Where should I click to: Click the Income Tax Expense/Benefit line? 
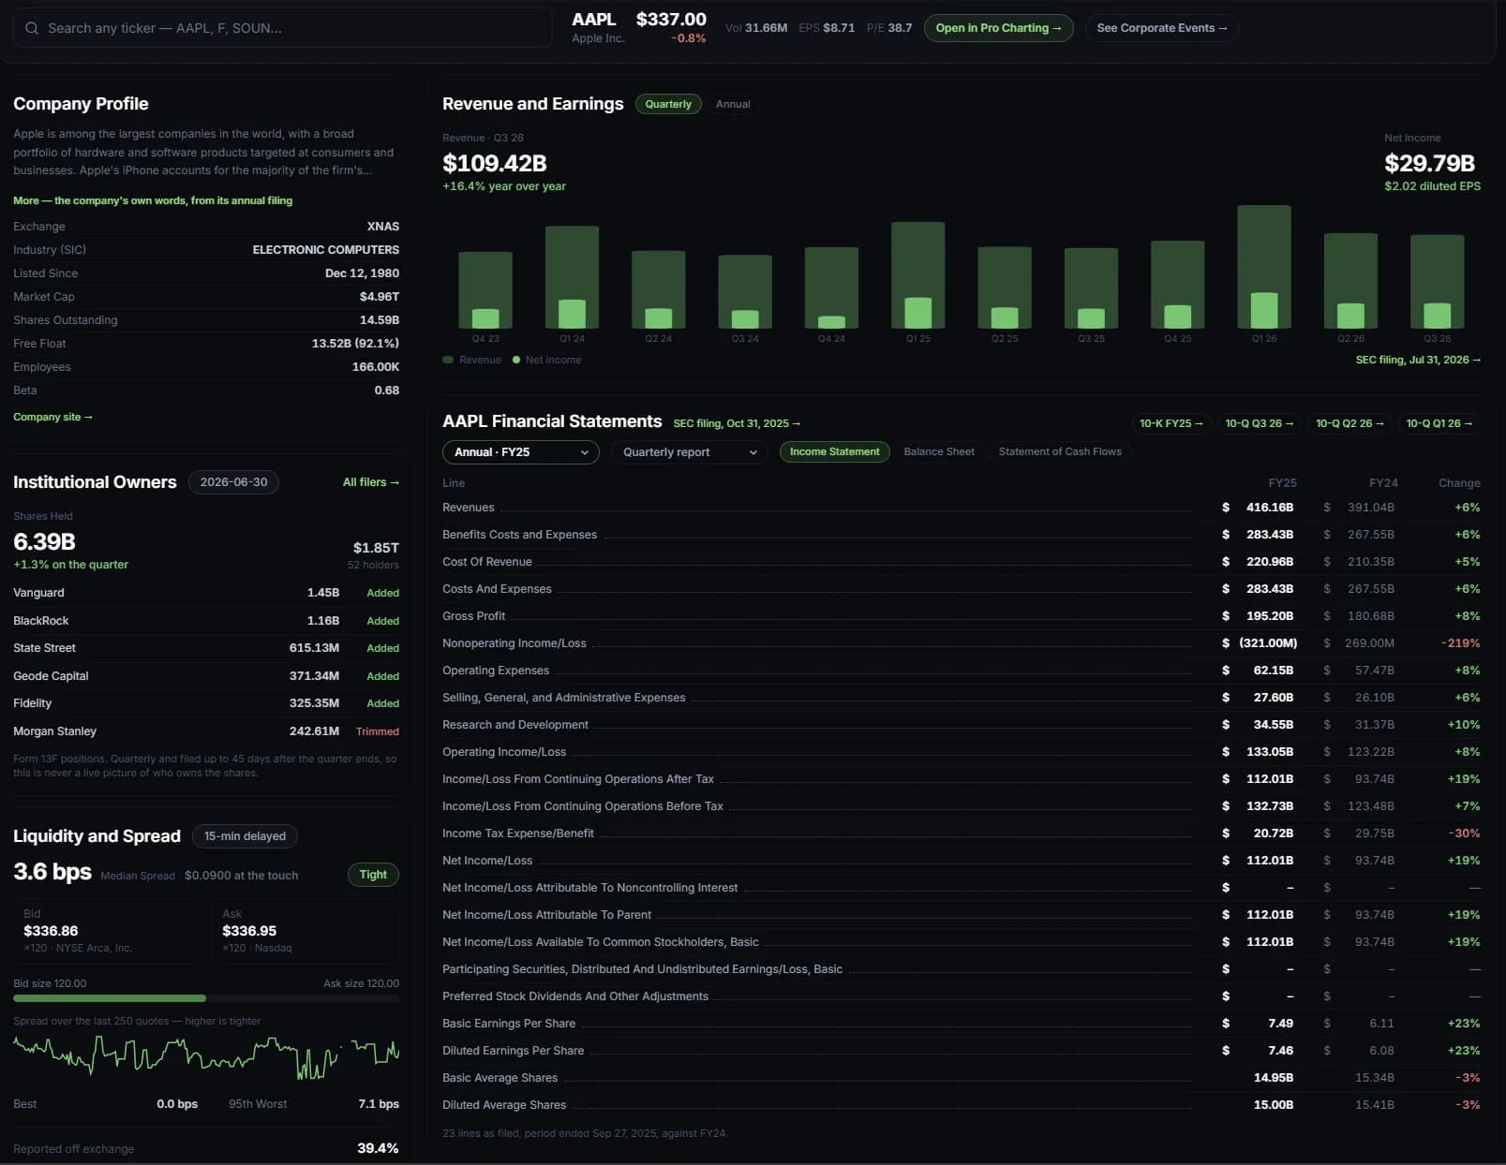[x=962, y=833]
